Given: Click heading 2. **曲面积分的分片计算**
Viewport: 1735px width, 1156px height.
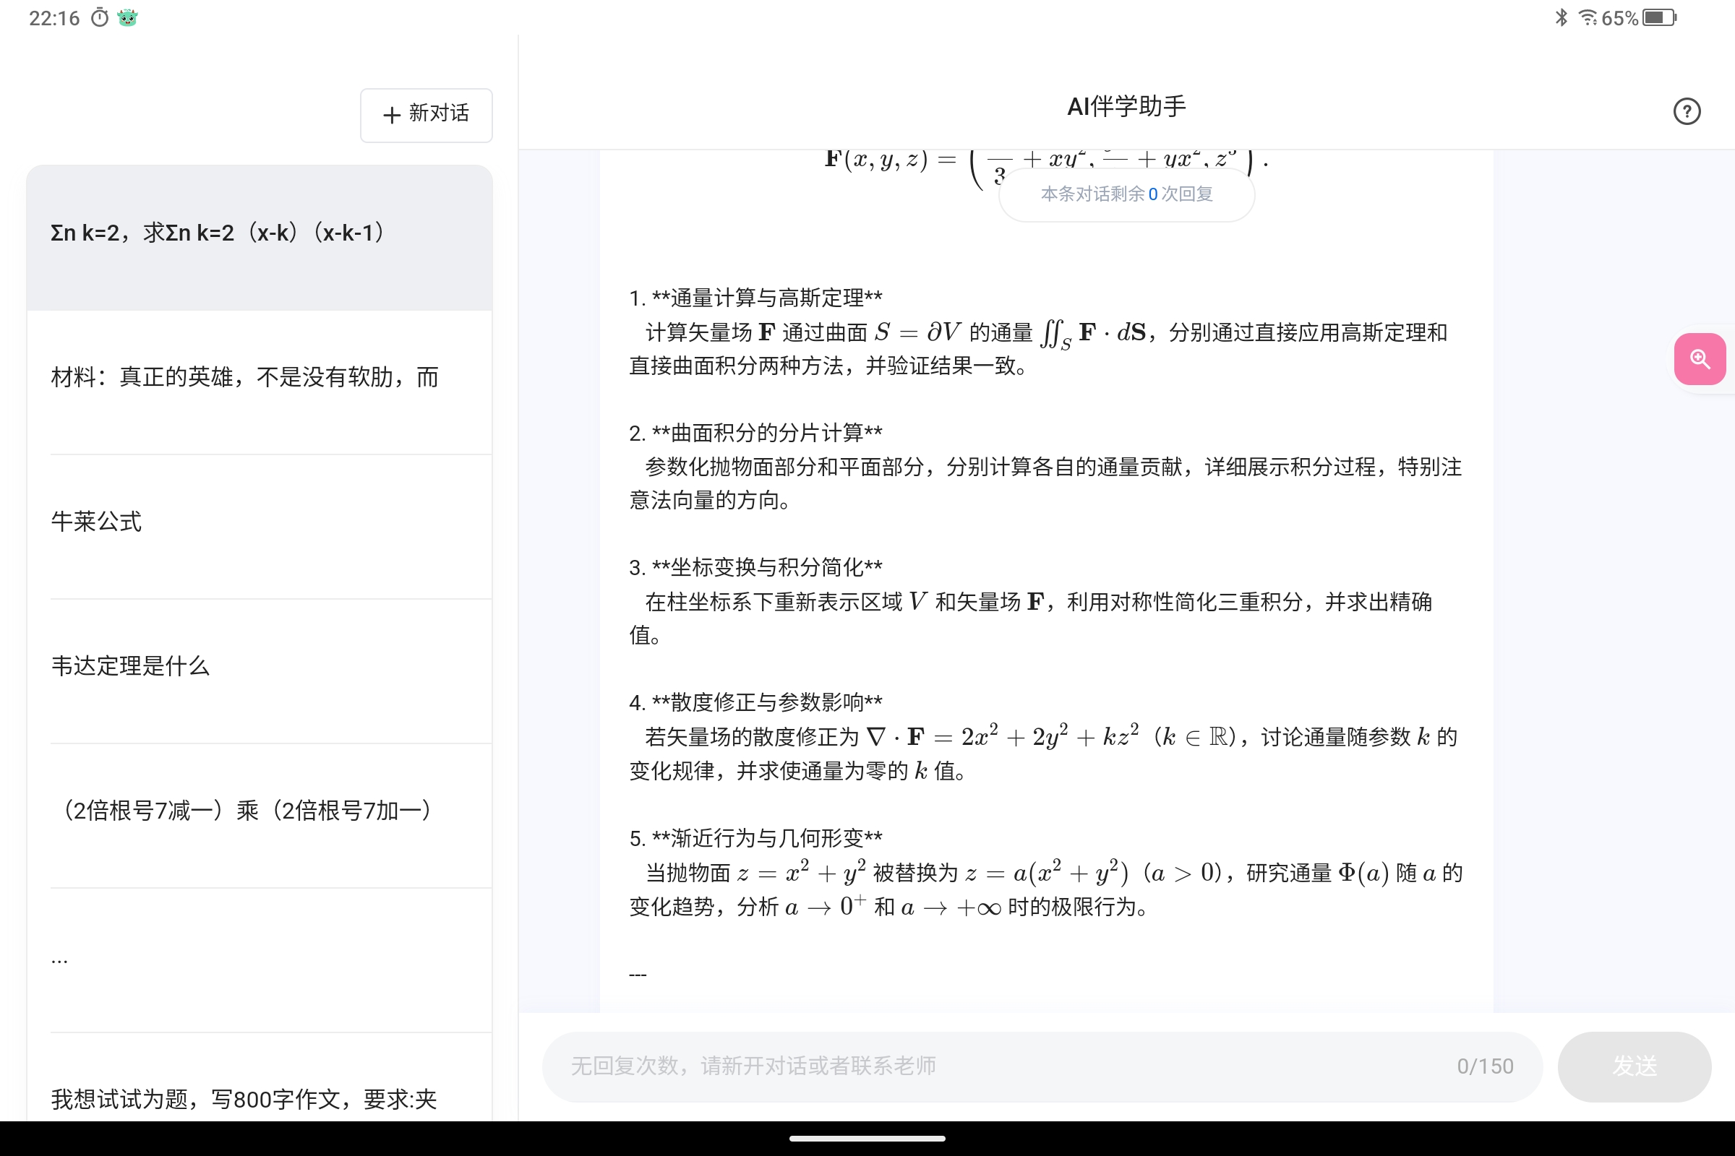Looking at the screenshot, I should 755,433.
